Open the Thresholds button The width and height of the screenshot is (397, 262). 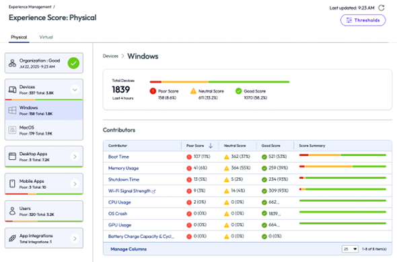(x=363, y=20)
